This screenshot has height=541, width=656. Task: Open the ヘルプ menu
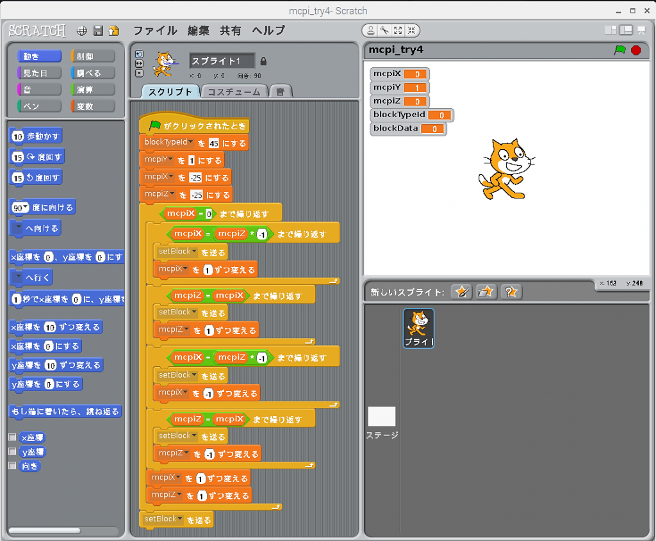(x=268, y=31)
